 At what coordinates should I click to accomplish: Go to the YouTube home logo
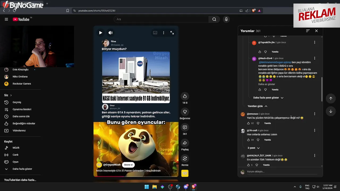pyautogui.click(x=21, y=19)
